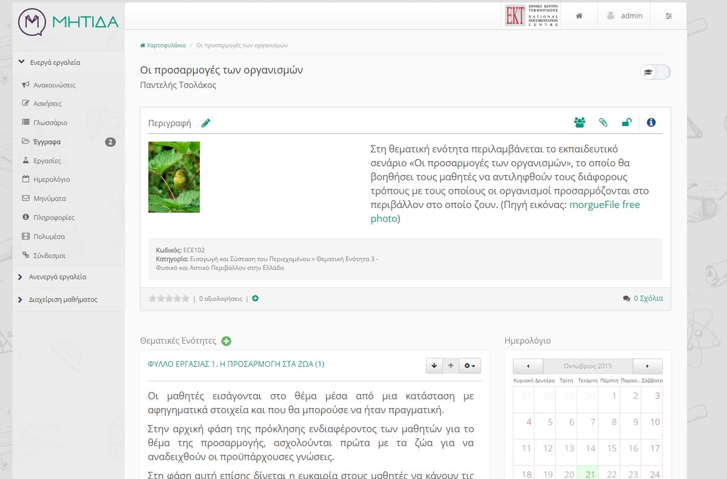Click the home icon in top bar
Image resolution: width=727 pixels, height=479 pixels.
[x=579, y=16]
